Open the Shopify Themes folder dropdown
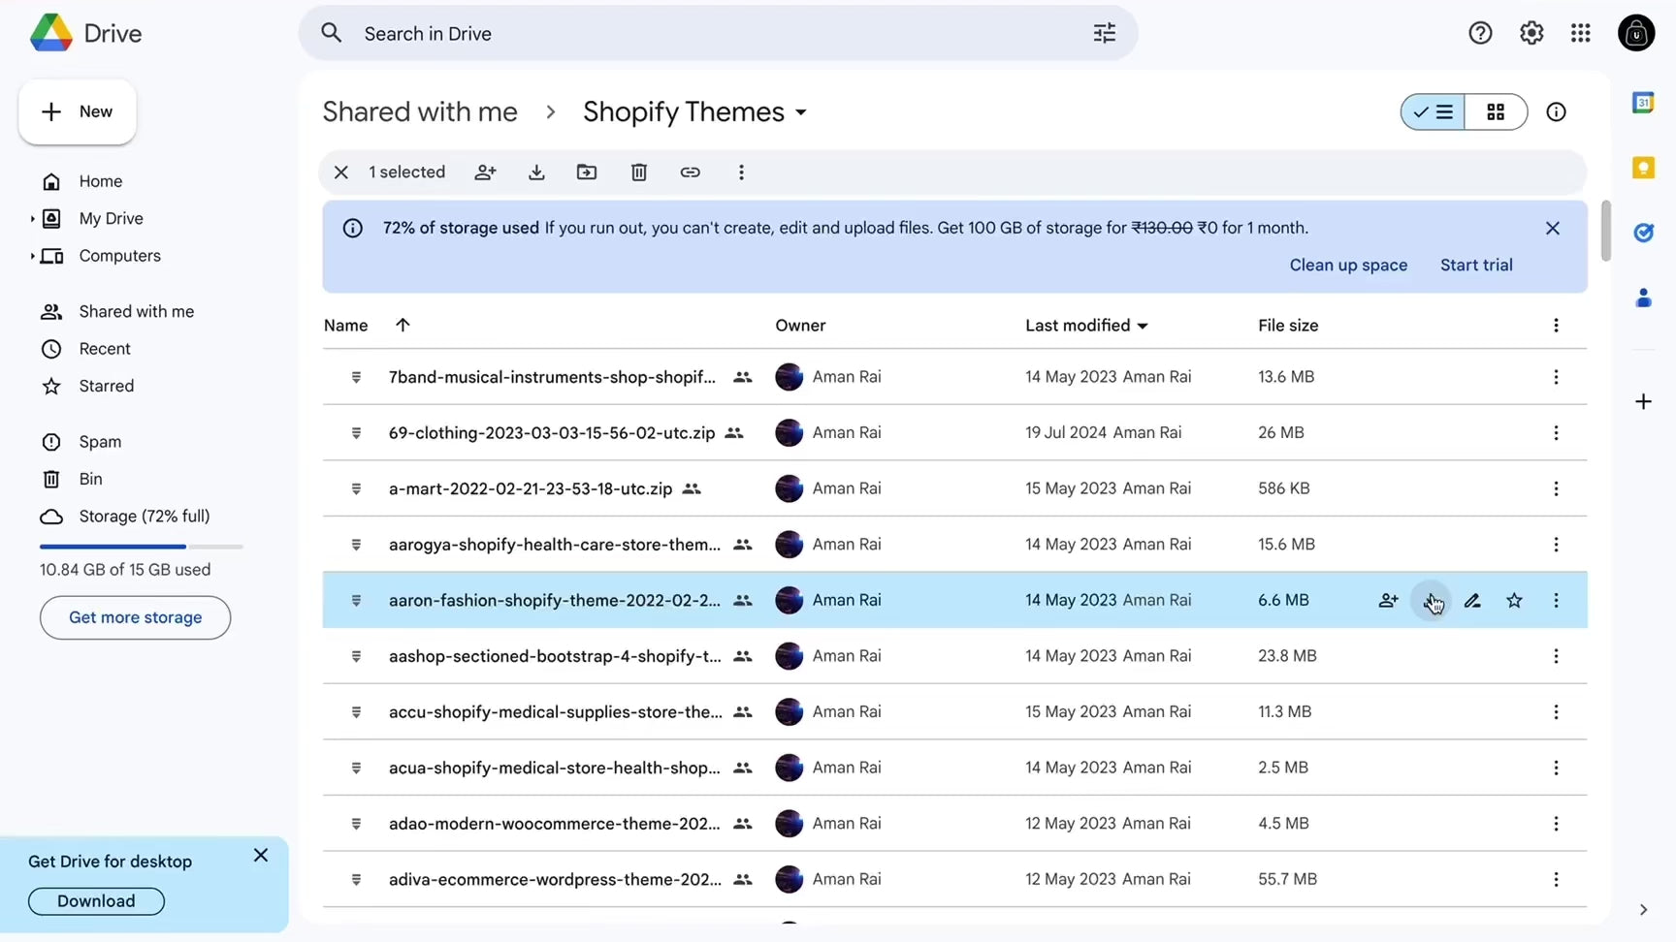 pyautogui.click(x=801, y=112)
